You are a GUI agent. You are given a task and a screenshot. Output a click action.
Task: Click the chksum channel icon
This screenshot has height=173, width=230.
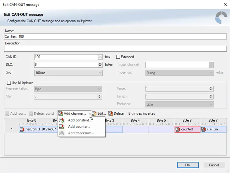point(204,129)
